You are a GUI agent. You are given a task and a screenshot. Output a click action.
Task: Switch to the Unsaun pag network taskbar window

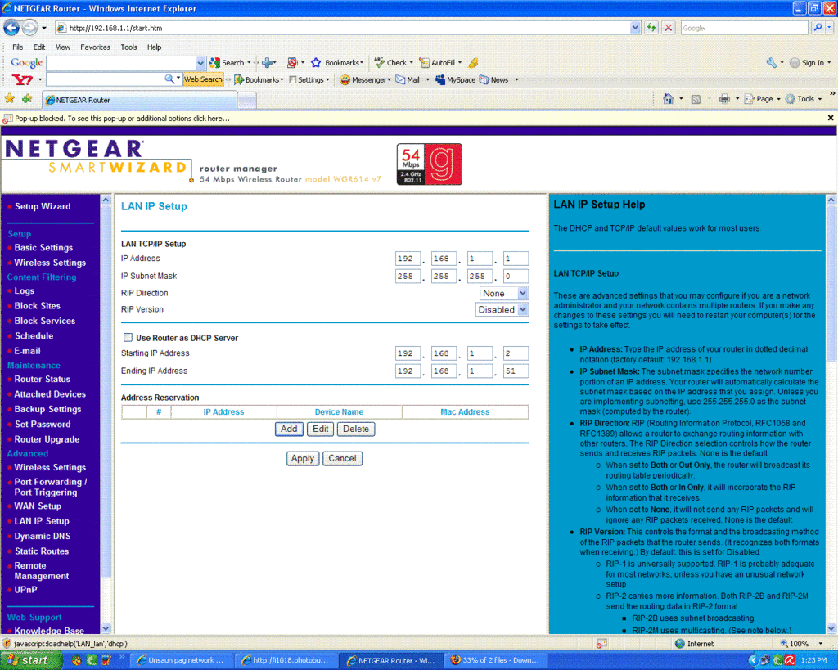pos(182,661)
